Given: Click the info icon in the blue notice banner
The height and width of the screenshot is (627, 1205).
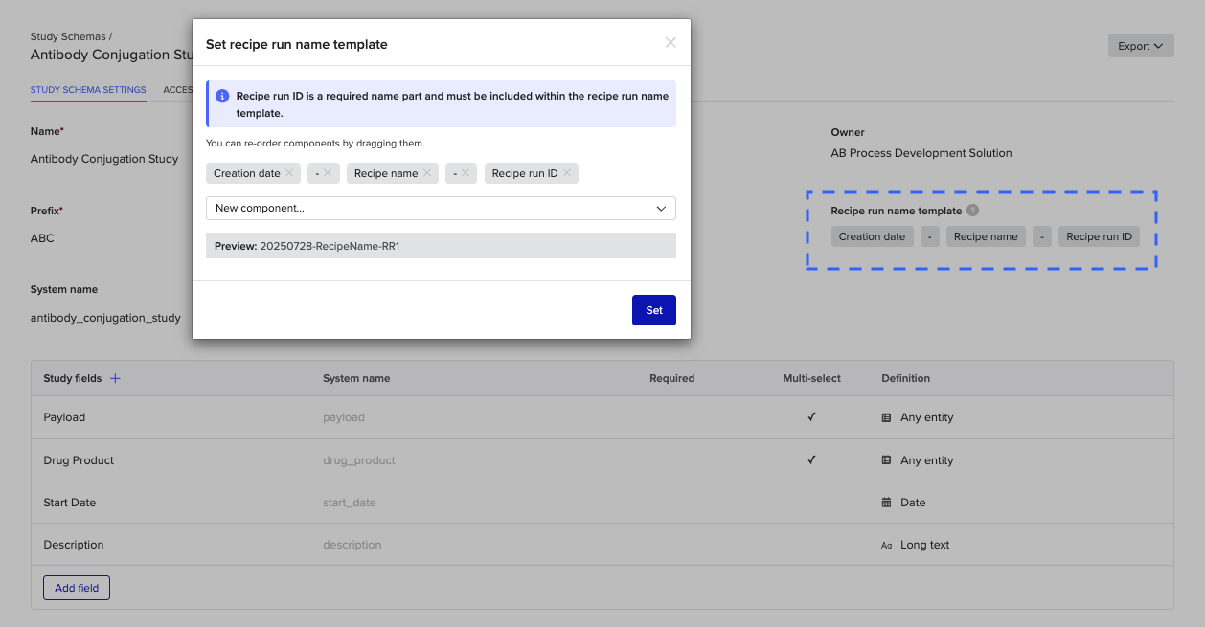Looking at the screenshot, I should tap(223, 96).
